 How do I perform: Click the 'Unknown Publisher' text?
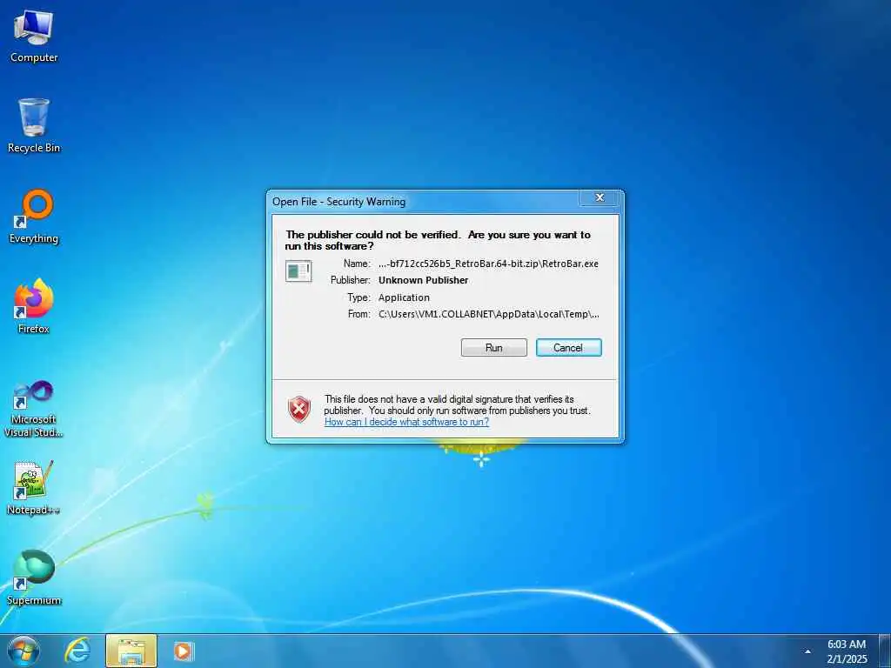pos(424,280)
